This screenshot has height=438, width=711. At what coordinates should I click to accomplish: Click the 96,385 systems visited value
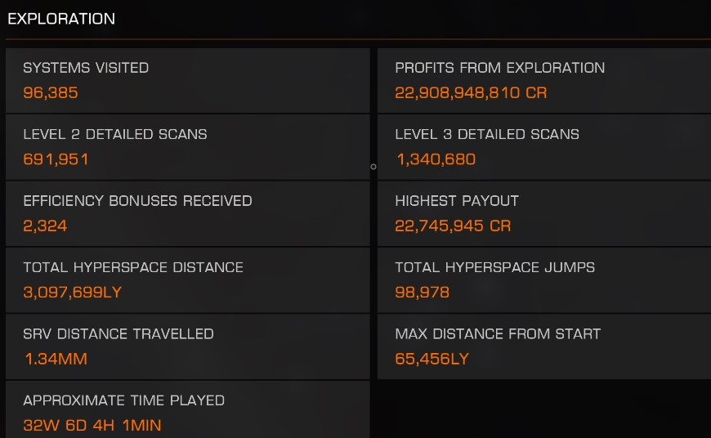tap(51, 92)
